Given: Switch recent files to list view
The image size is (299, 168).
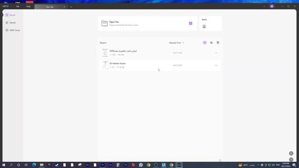Looking at the screenshot, I should [x=205, y=42].
